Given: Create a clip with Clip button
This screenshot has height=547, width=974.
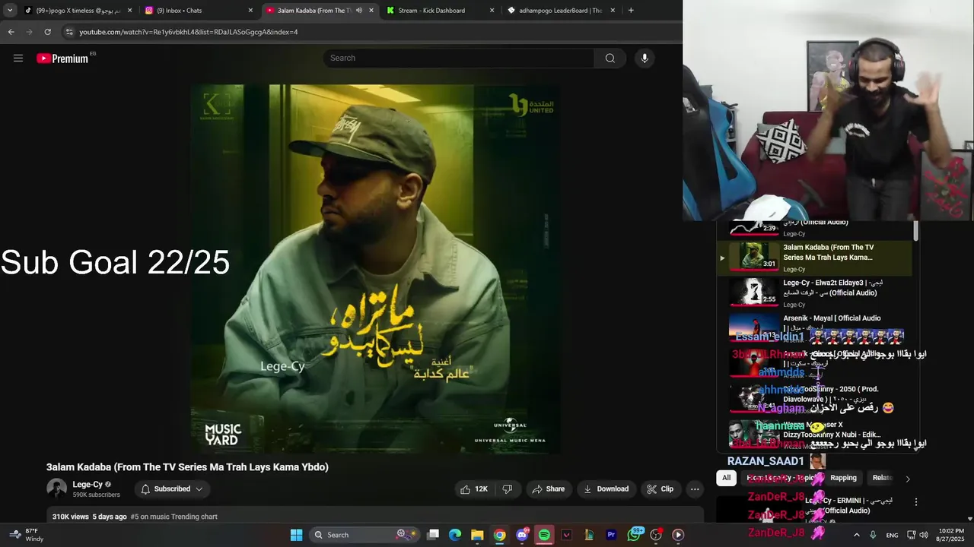Looking at the screenshot, I should point(660,489).
